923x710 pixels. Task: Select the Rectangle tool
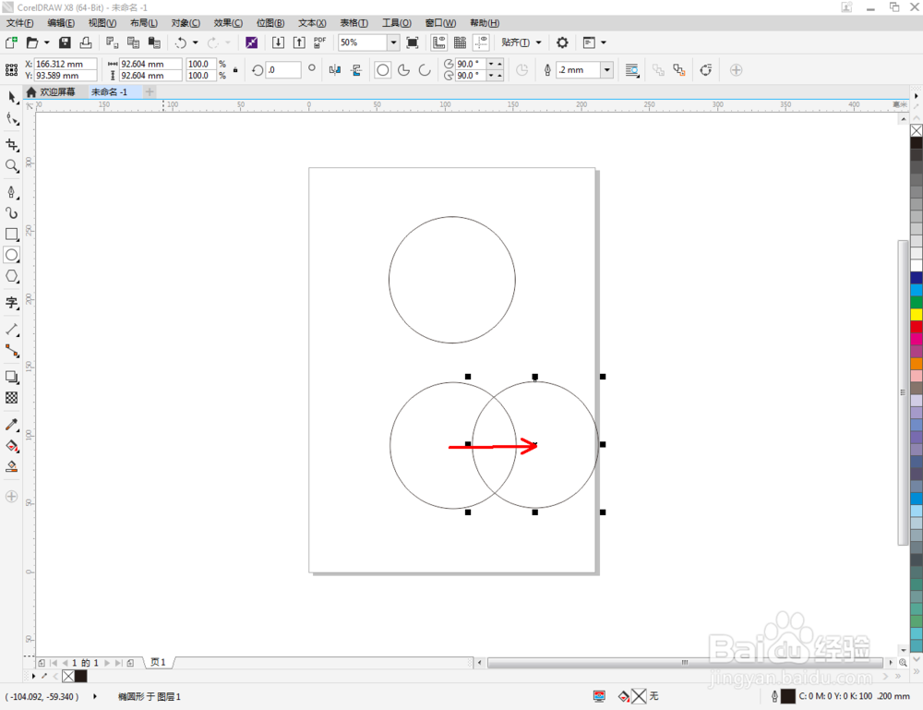point(12,235)
